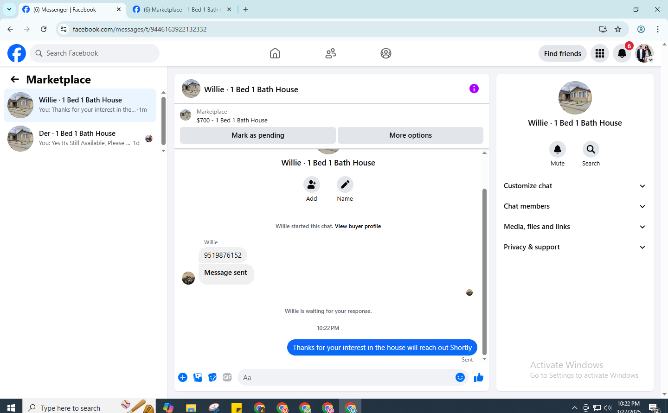The image size is (668, 413).
Task: Click the chat messages scrollbar
Action: coord(484,271)
